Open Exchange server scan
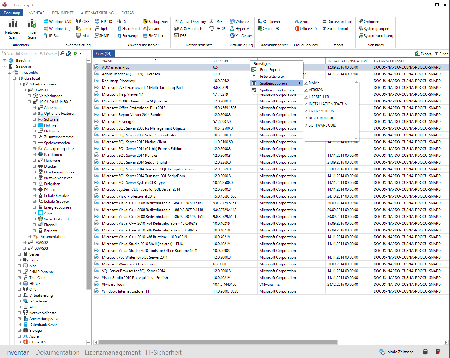 pyautogui.click(x=128, y=36)
